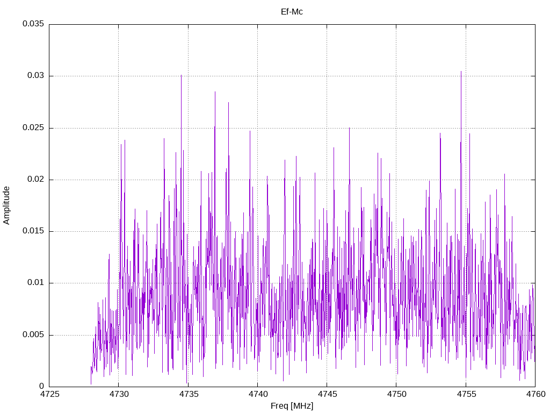Click the x-axis tick label 4730
Image resolution: width=550 pixels, height=413 pixels.
point(119,394)
